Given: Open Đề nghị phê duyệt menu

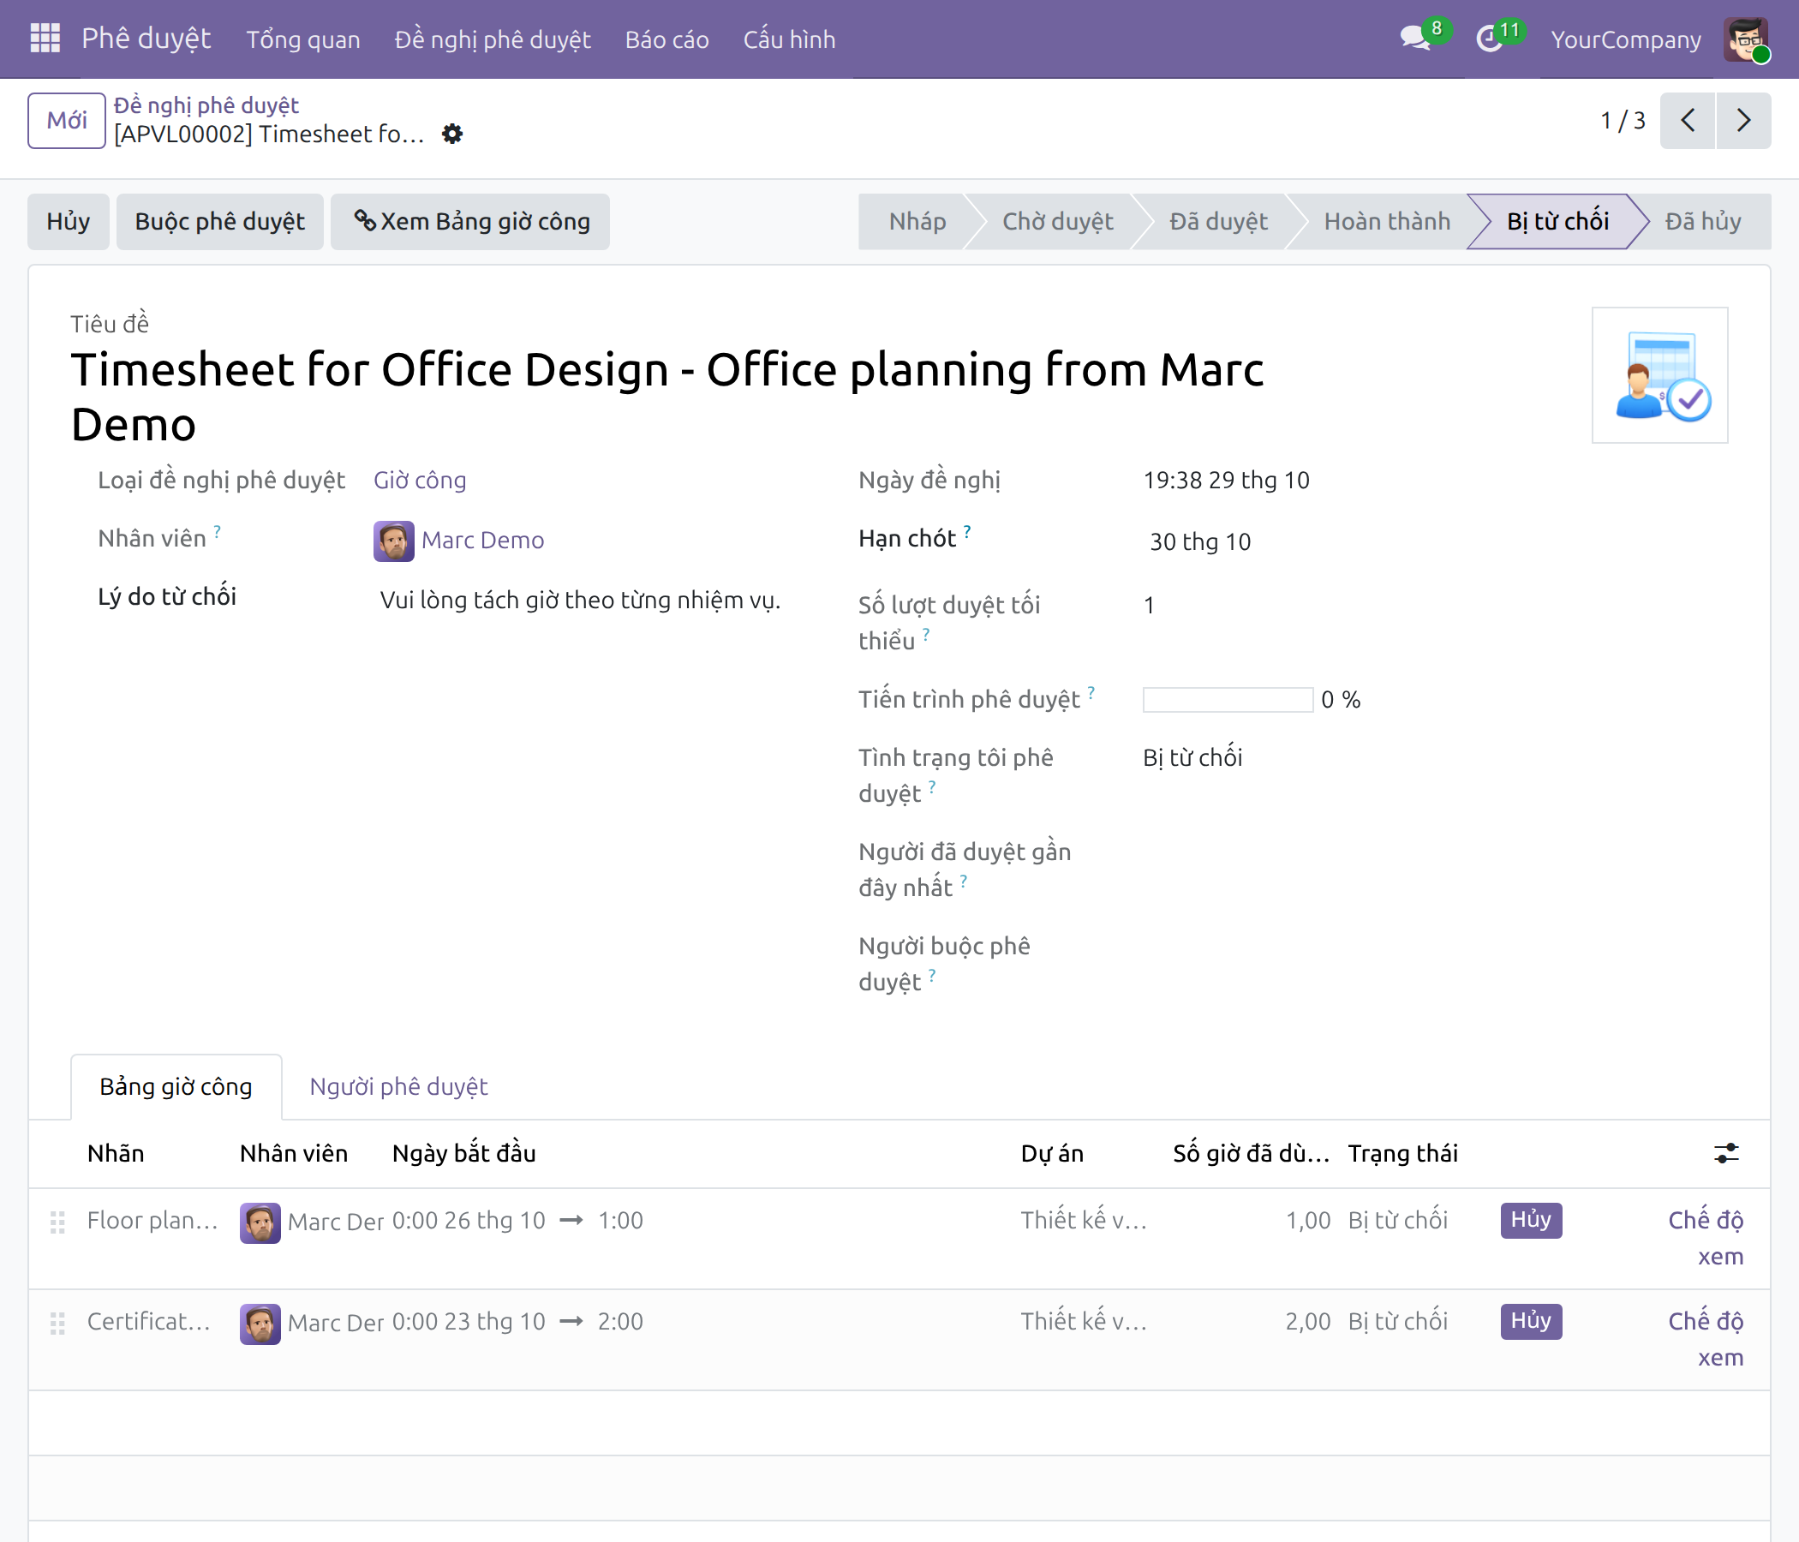Looking at the screenshot, I should [x=493, y=39].
